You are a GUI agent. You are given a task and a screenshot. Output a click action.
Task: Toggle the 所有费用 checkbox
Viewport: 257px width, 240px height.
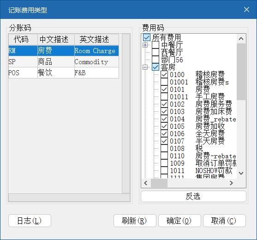[147, 37]
